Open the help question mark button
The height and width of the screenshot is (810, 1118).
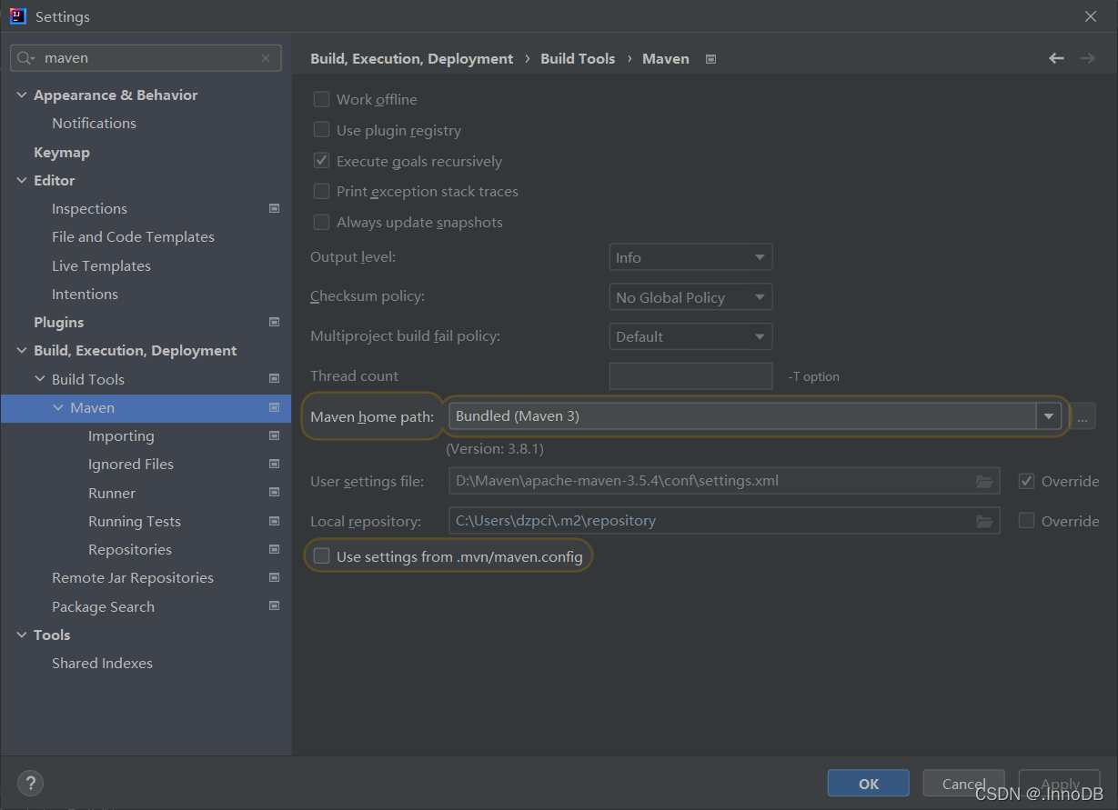pyautogui.click(x=30, y=783)
